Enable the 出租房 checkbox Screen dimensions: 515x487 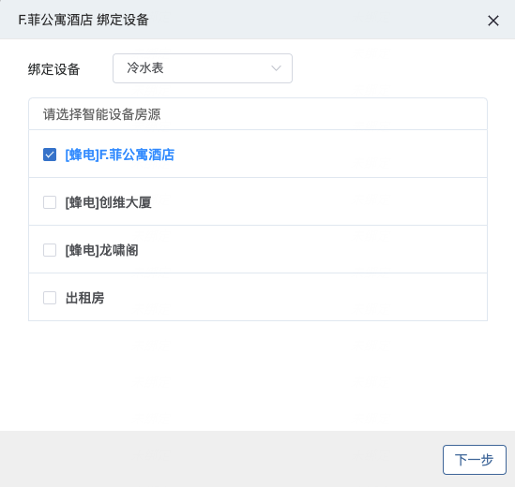(x=50, y=298)
